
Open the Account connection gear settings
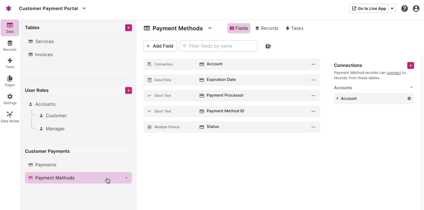[409, 98]
